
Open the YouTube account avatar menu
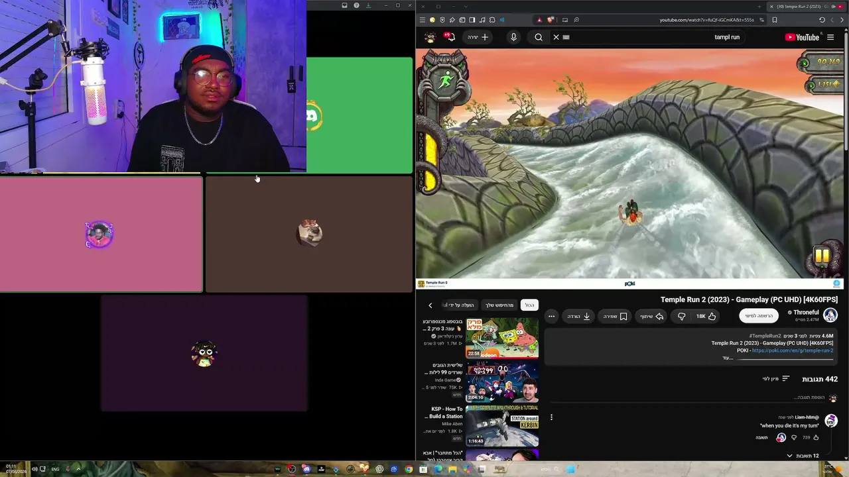pyautogui.click(x=430, y=37)
